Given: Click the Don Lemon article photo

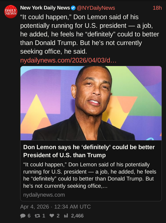Looking at the screenshot, I should (91, 103).
